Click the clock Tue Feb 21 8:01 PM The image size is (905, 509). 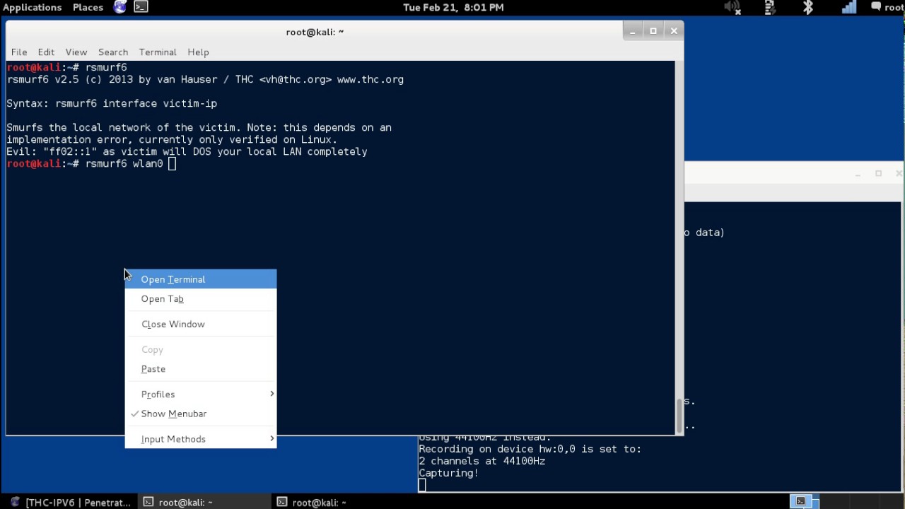[453, 7]
